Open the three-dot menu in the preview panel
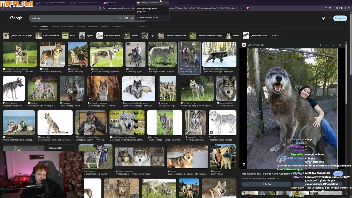 point(333,45)
